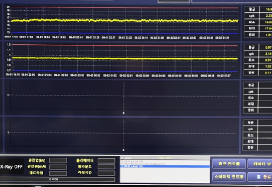The height and width of the screenshot is (187, 272).
Task: Click the cpk label in the third stats table
Action: click(x=251, y=92)
